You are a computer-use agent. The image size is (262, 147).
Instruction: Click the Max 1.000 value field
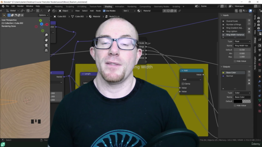pyautogui.click(x=242, y=57)
